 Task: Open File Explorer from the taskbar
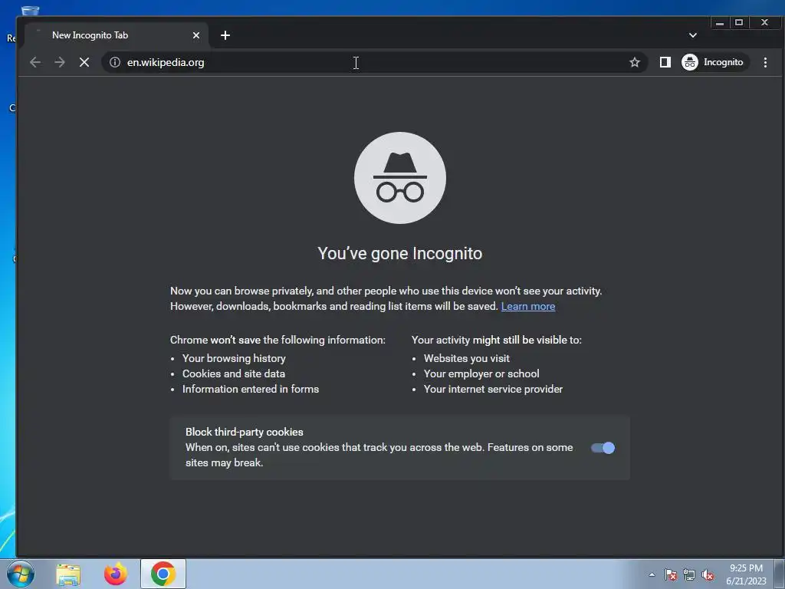click(68, 574)
